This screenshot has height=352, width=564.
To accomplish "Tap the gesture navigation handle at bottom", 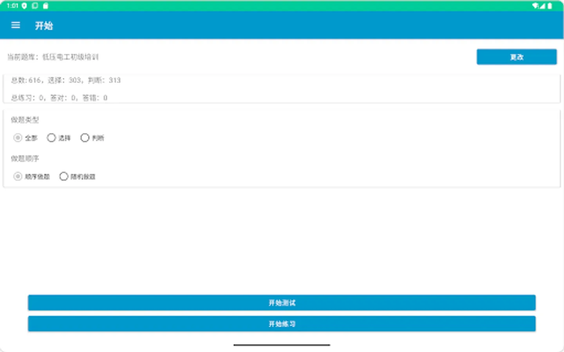I will [x=282, y=345].
